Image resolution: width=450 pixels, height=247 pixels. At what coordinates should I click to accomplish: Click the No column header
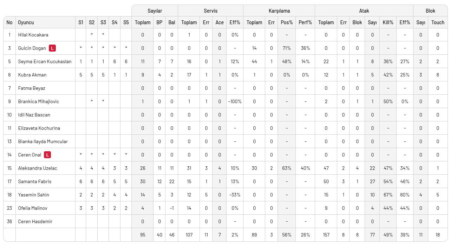[x=9, y=22]
